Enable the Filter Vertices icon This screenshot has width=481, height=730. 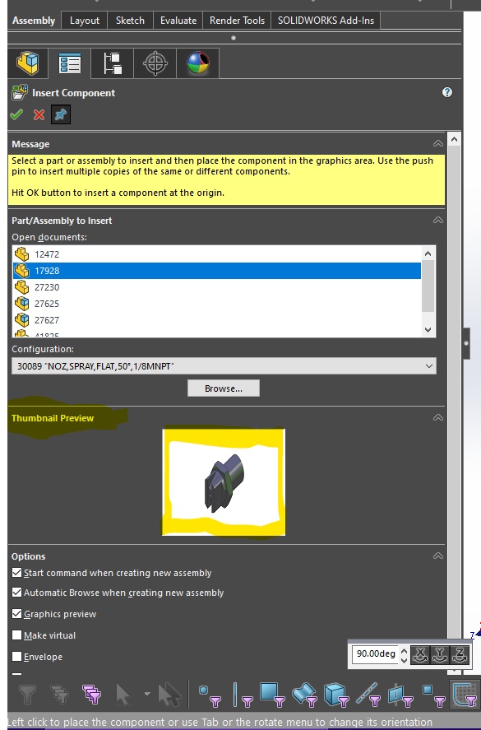(x=210, y=695)
